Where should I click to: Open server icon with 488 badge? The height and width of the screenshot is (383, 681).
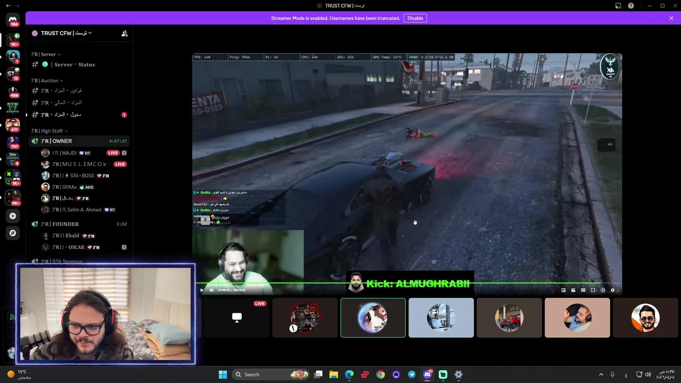[13, 91]
